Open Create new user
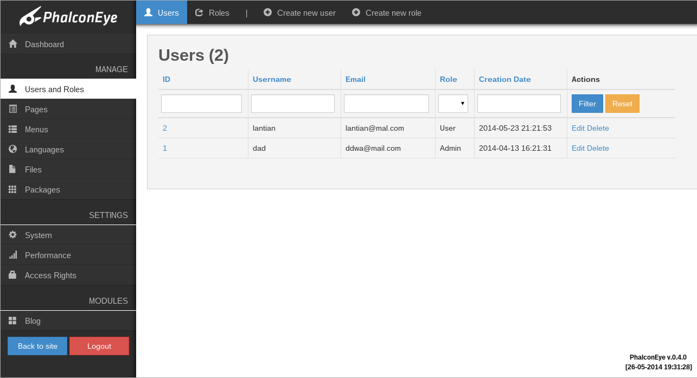 pos(299,12)
